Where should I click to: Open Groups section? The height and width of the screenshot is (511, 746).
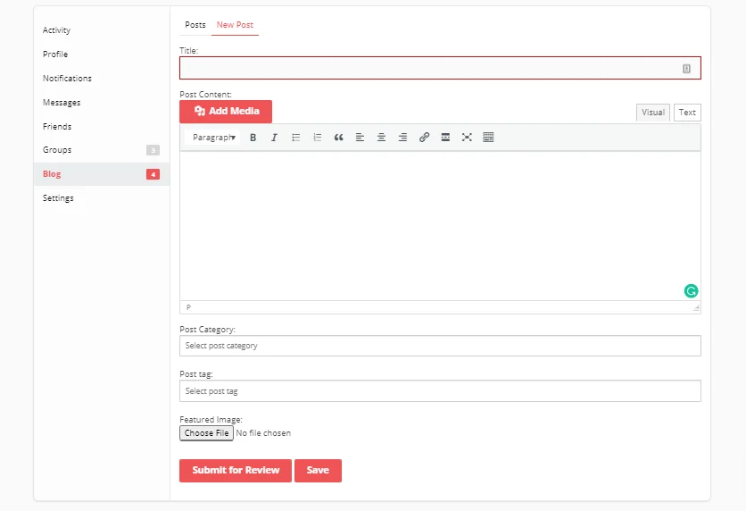[x=57, y=149]
